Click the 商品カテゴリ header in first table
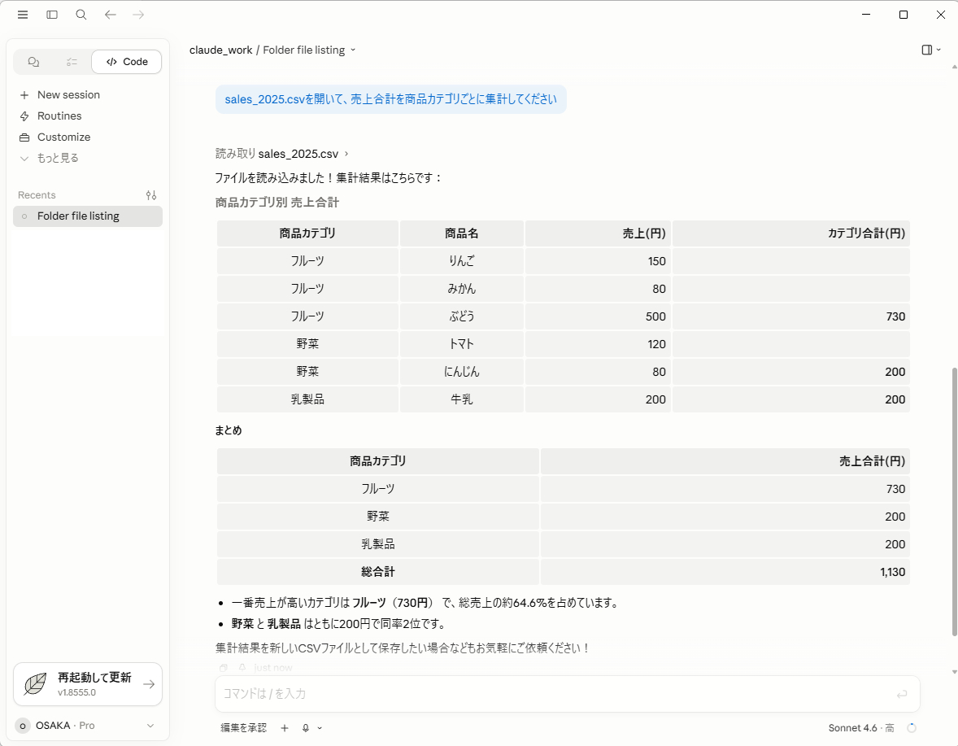Viewport: 958px width, 746px height. point(307,233)
